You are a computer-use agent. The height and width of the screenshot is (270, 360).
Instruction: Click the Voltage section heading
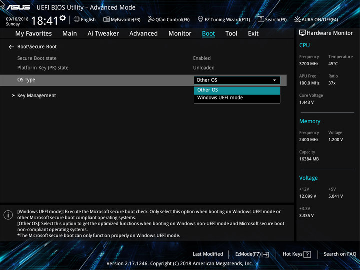point(308,178)
